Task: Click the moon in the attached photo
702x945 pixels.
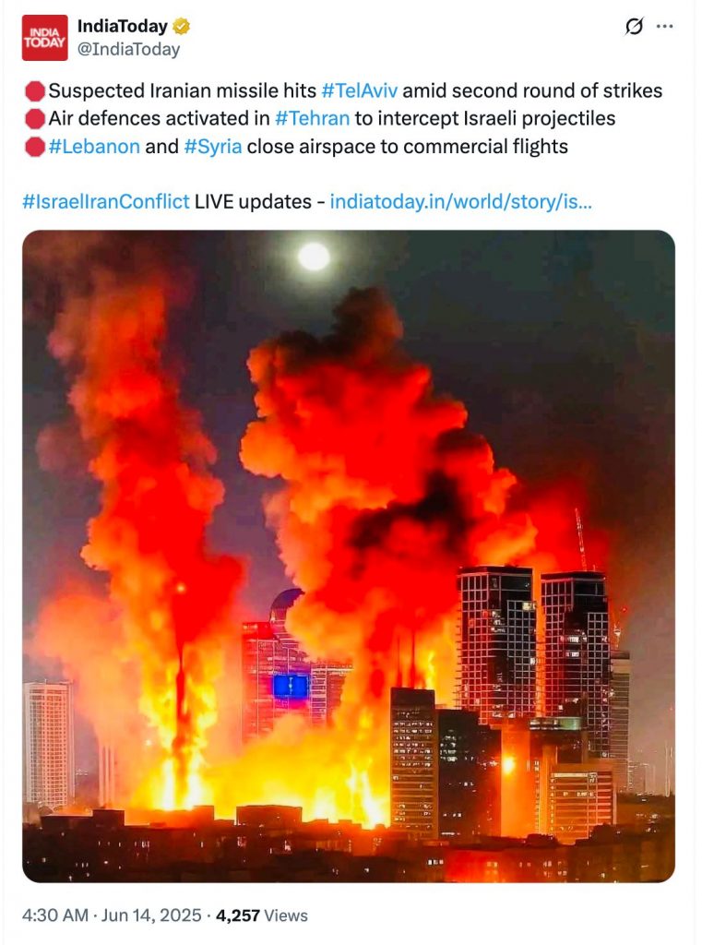Action: pyautogui.click(x=314, y=257)
